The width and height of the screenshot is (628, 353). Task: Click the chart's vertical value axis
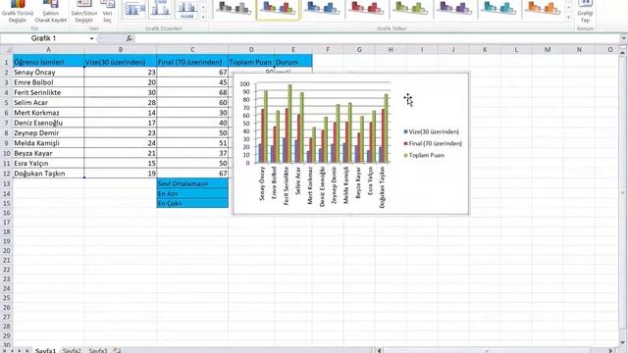(244, 124)
